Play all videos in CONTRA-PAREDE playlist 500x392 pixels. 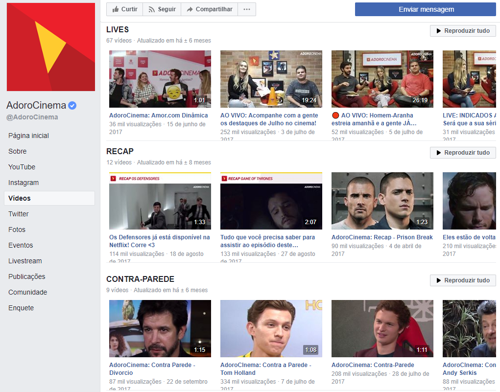463,280
